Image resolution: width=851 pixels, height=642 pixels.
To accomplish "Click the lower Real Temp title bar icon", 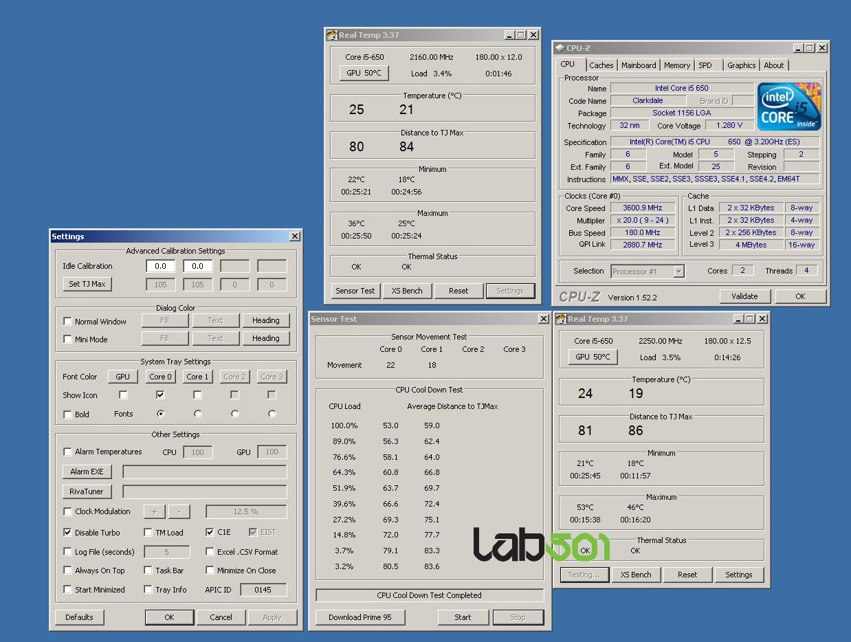I will pyautogui.click(x=561, y=319).
